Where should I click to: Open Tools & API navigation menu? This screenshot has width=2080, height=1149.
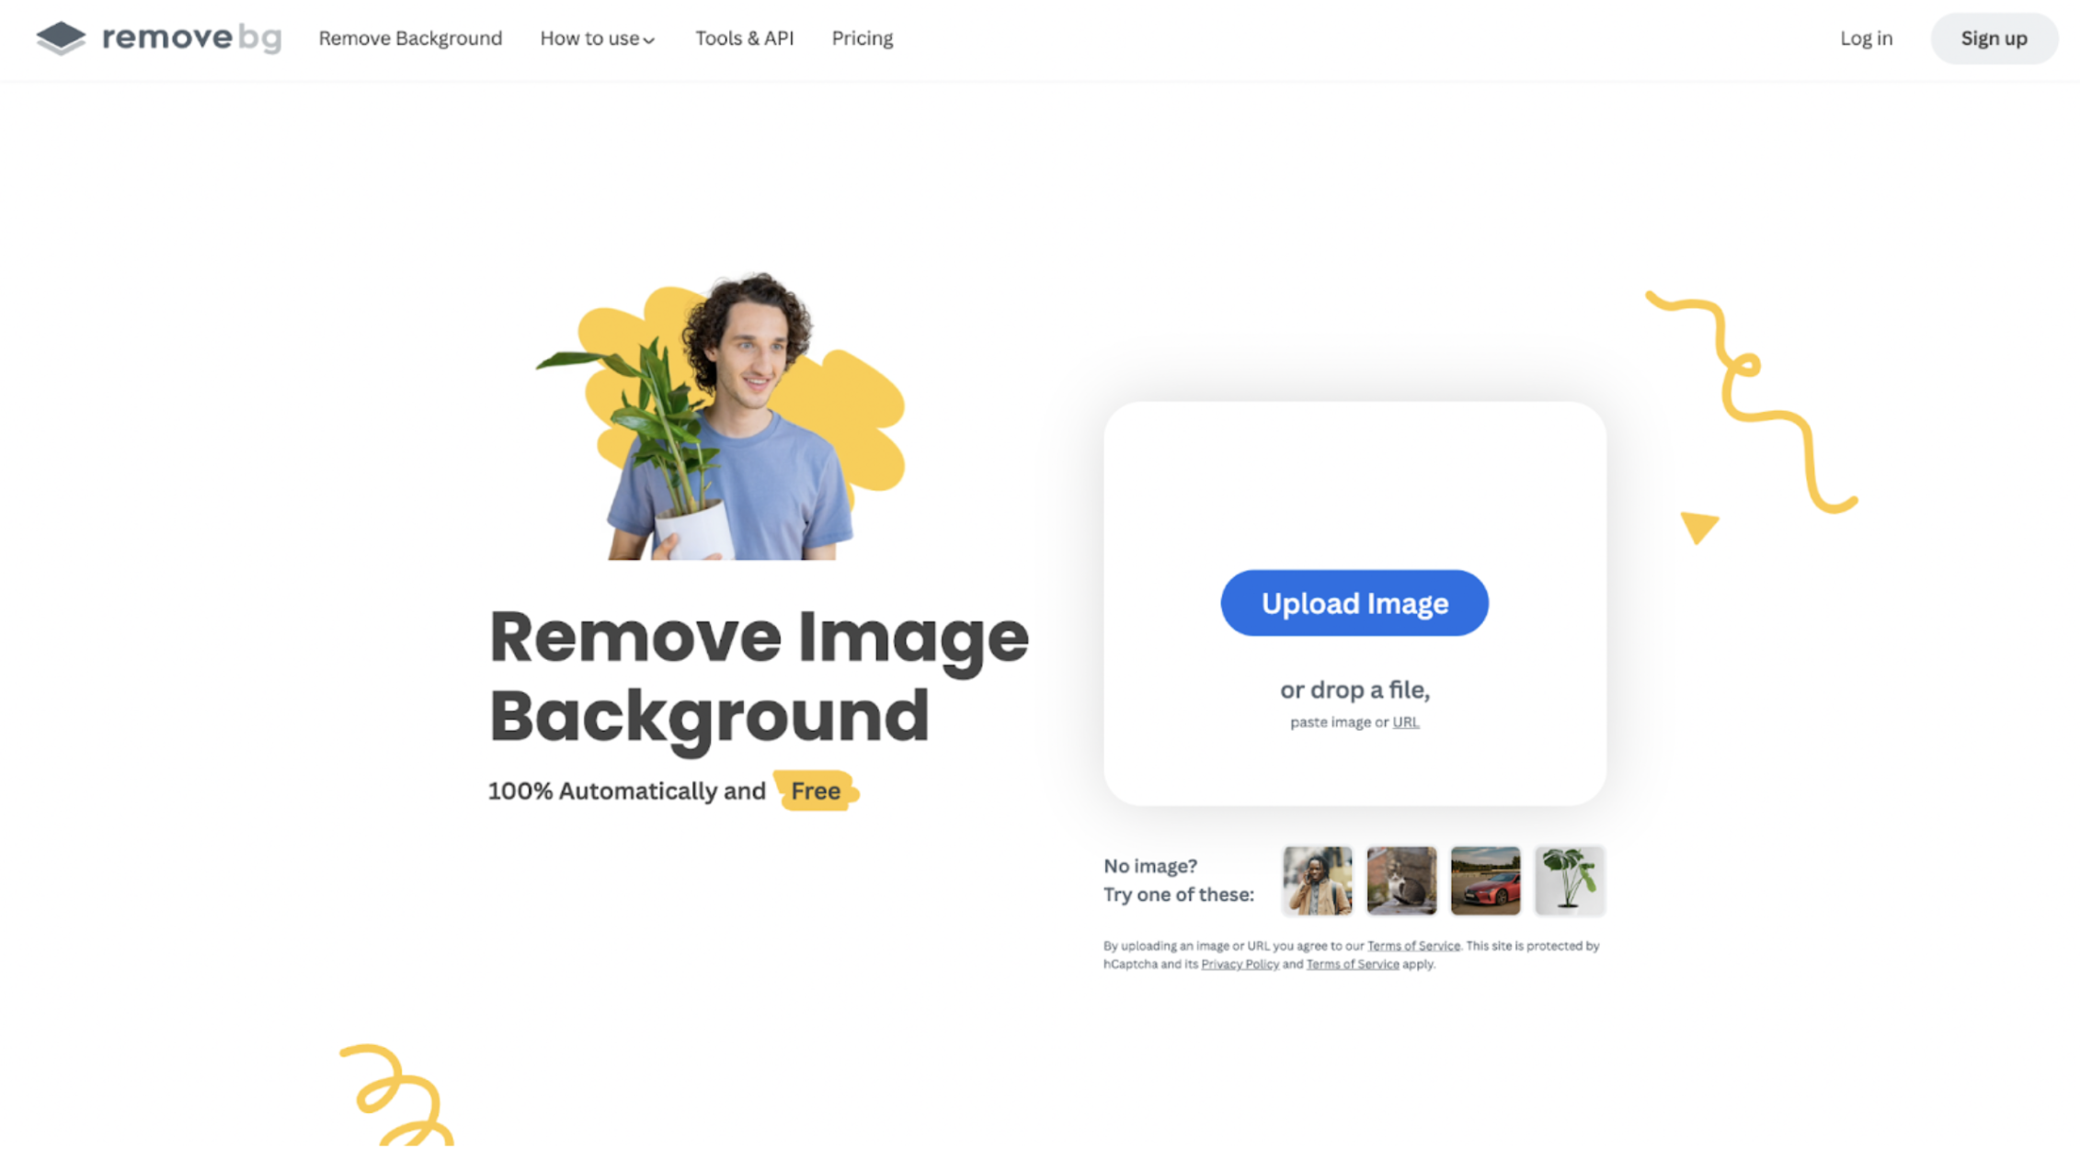tap(741, 39)
